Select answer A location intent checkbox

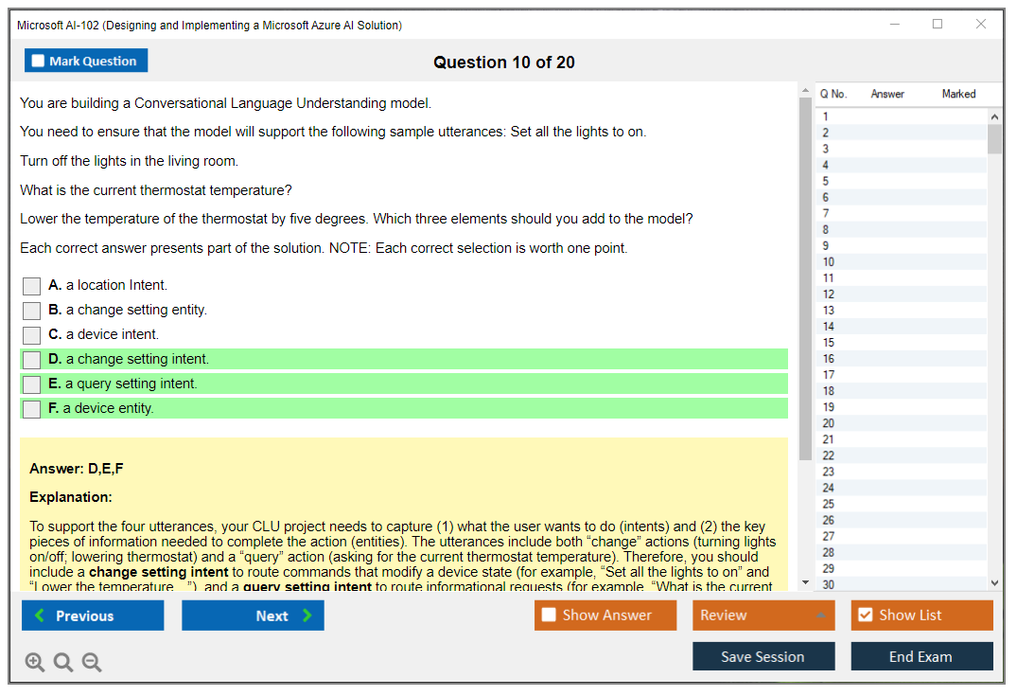(32, 285)
